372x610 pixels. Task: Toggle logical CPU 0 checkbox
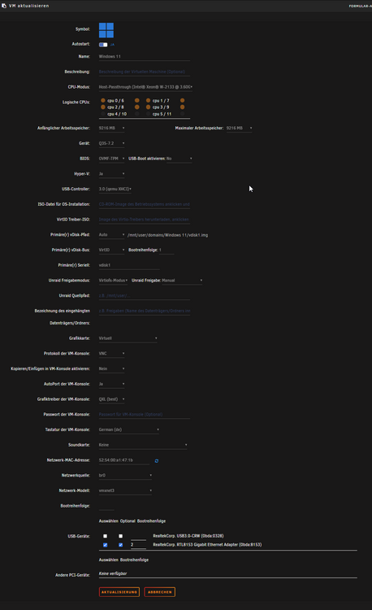tap(103, 100)
